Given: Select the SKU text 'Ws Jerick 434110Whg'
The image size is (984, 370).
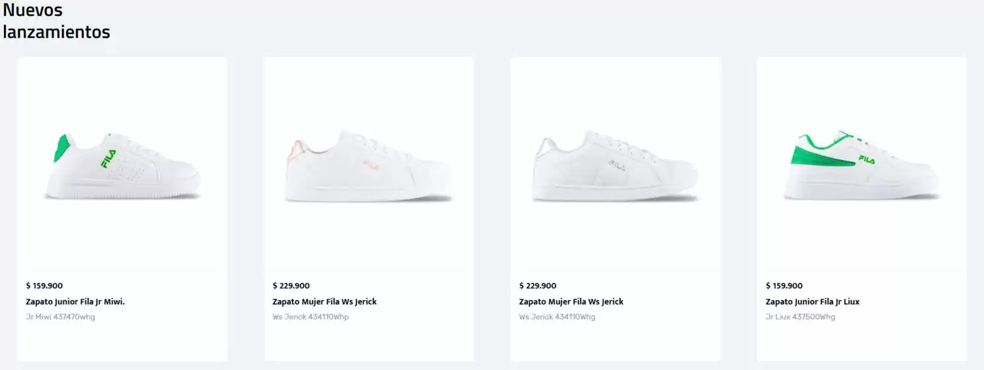Looking at the screenshot, I should point(557,317).
